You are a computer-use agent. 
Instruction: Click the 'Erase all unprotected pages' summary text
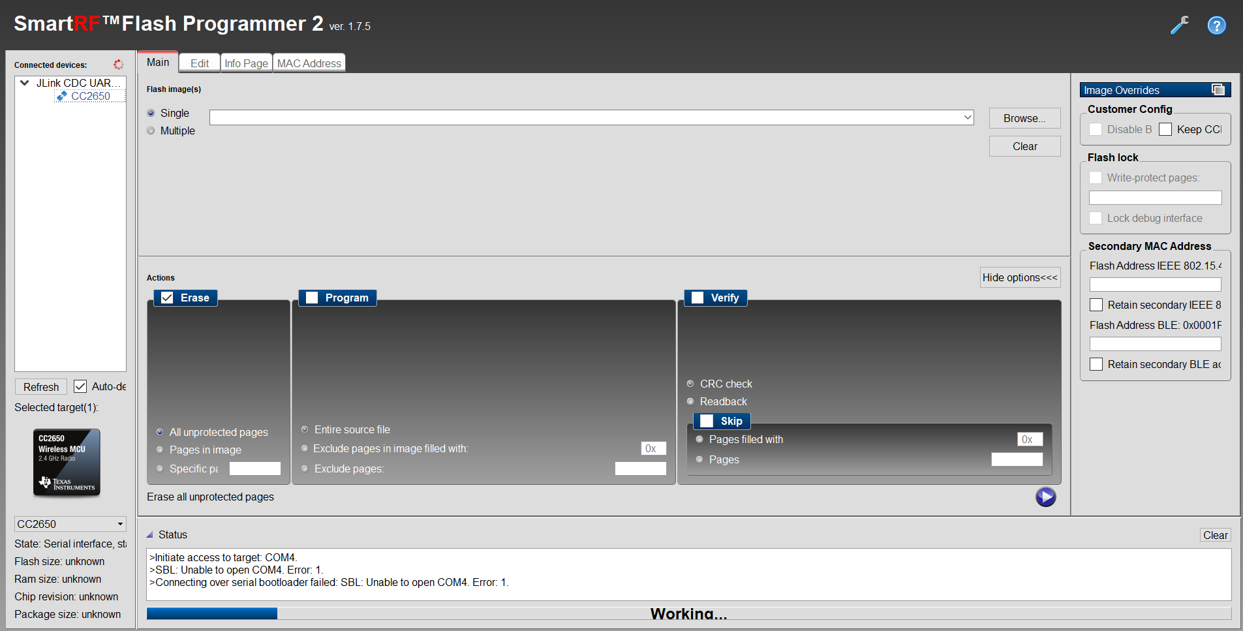(x=210, y=497)
